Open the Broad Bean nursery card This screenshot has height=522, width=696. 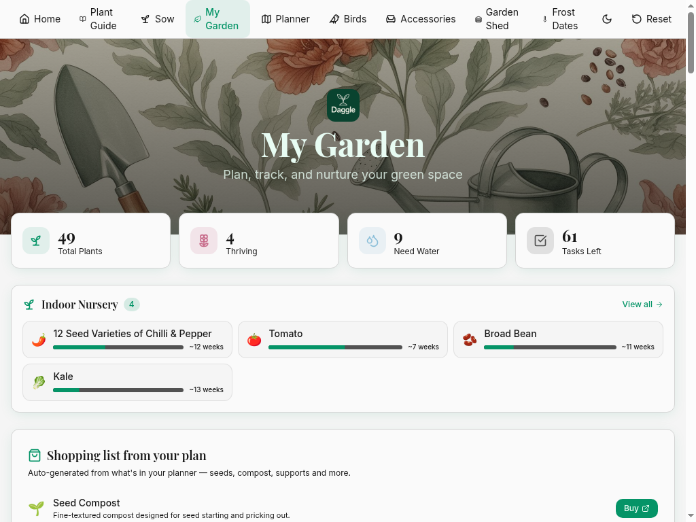558,340
